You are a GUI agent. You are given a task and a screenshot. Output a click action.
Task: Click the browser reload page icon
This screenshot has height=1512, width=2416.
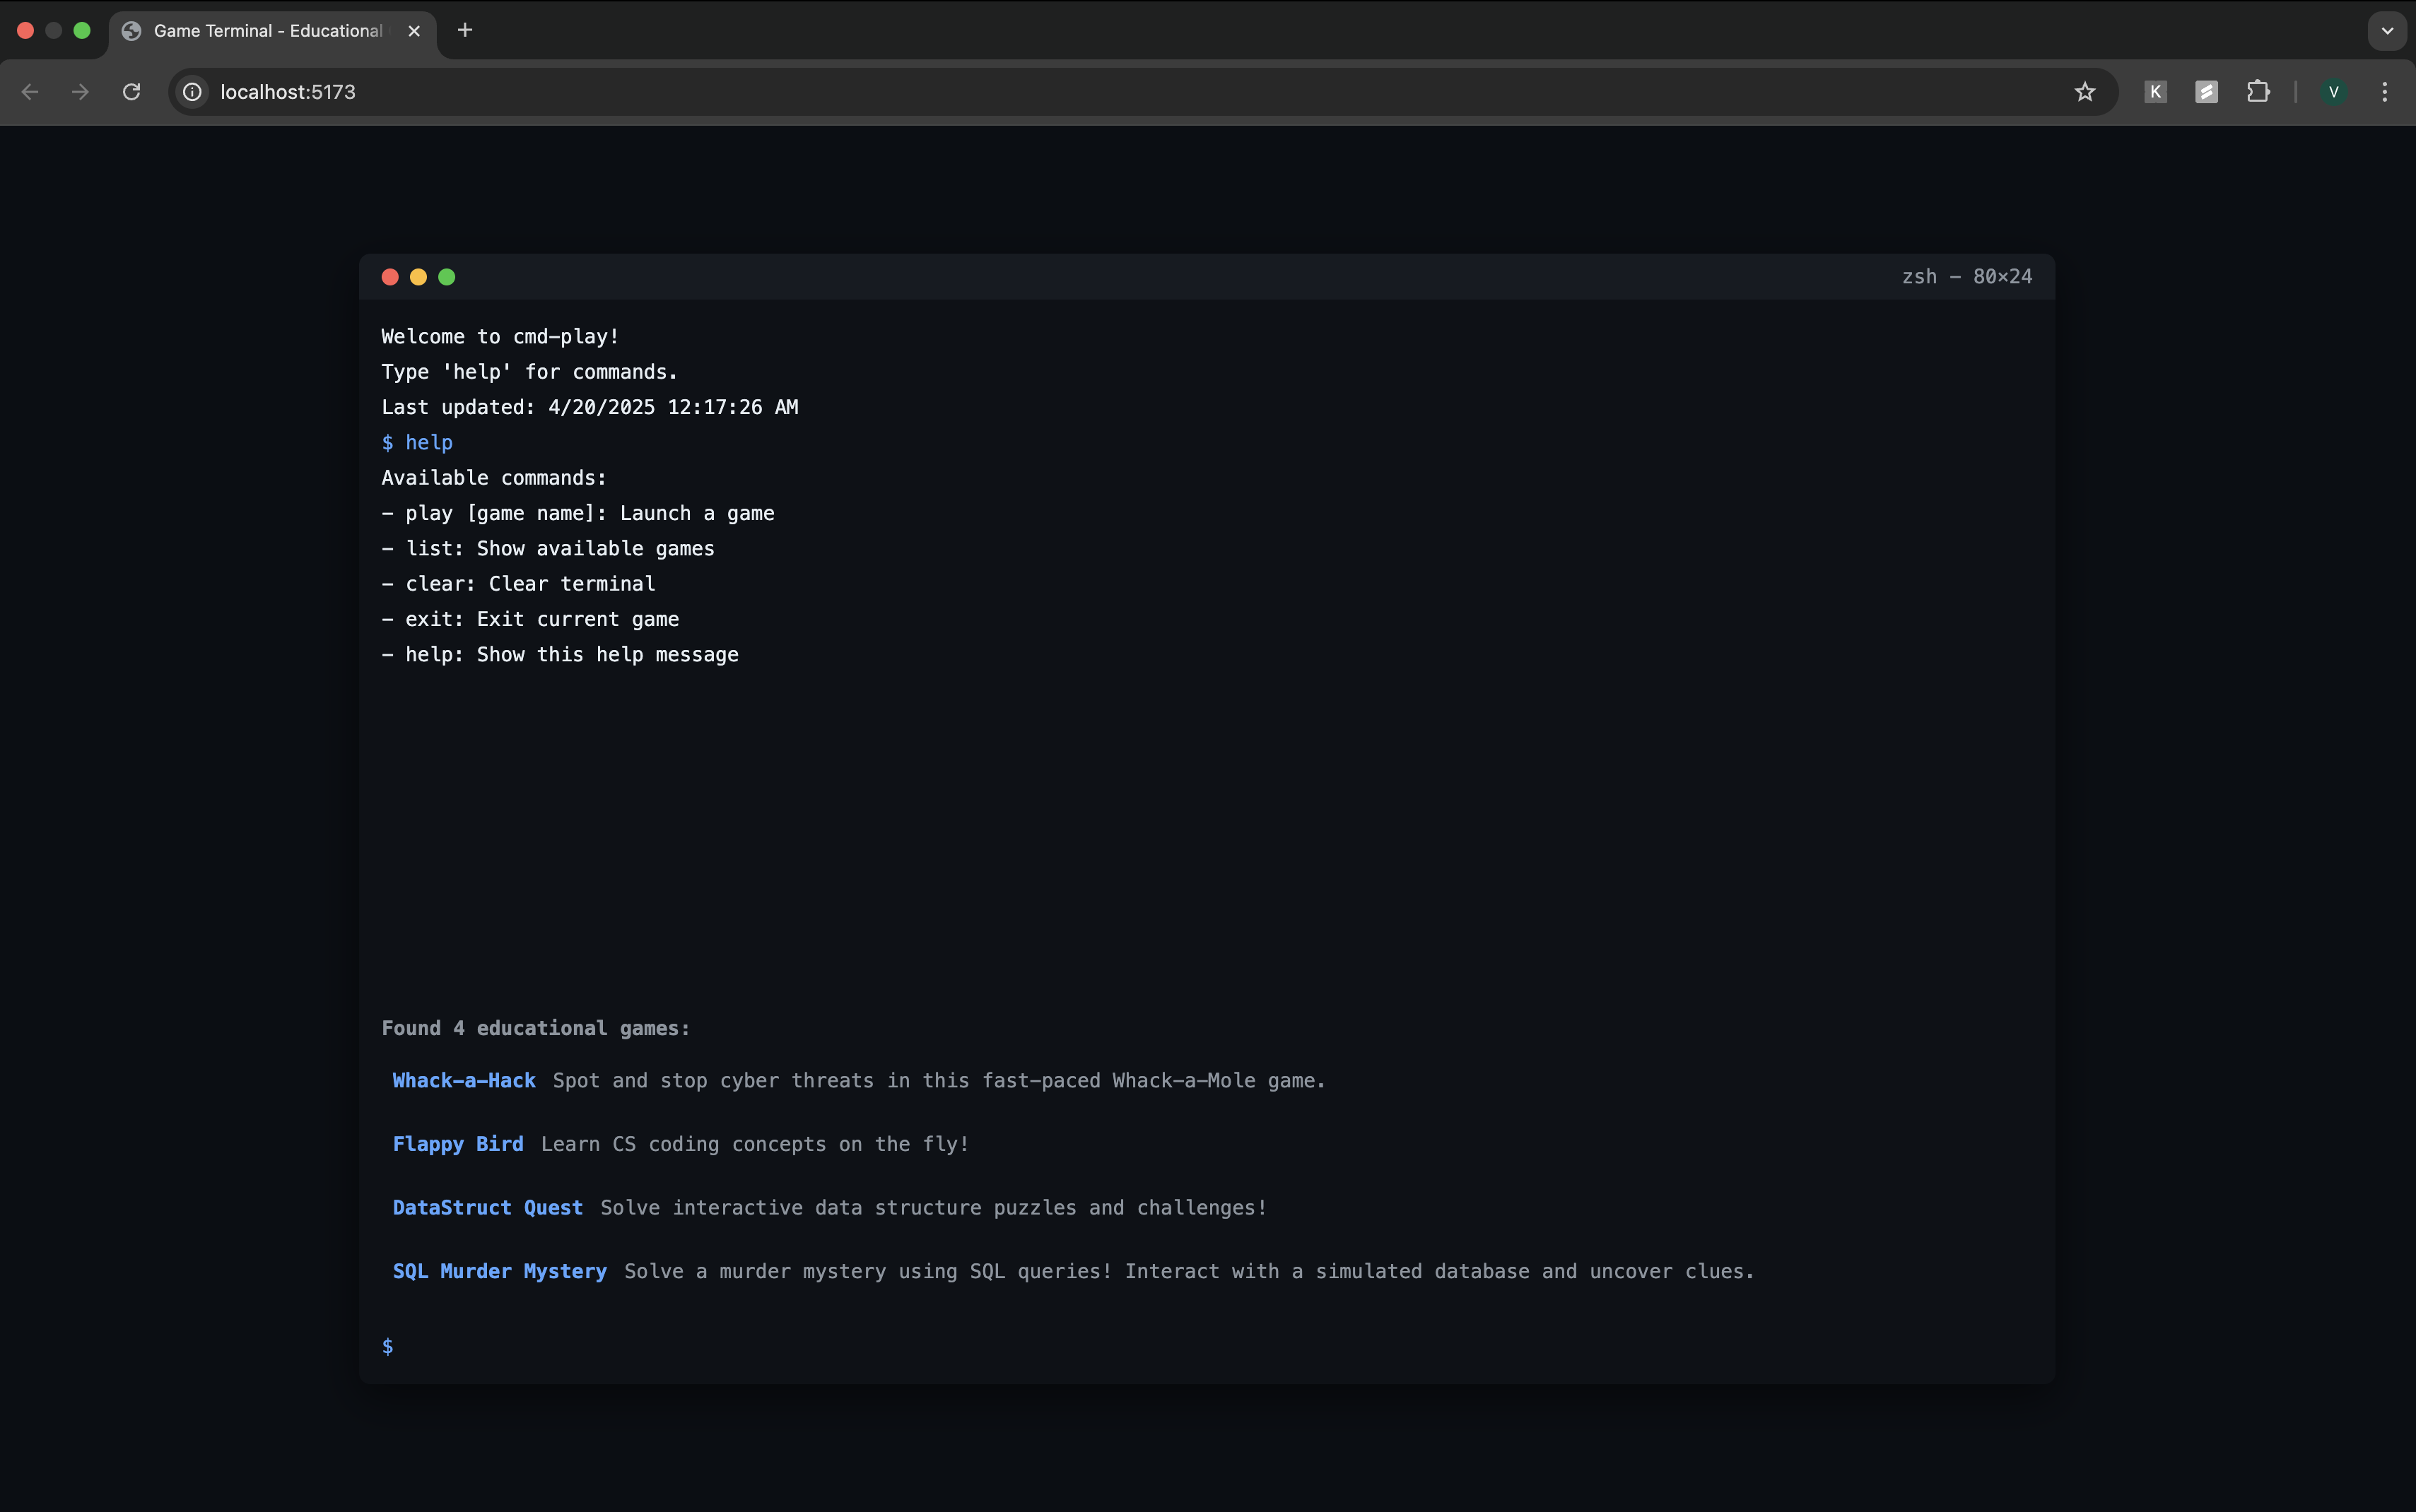click(131, 92)
